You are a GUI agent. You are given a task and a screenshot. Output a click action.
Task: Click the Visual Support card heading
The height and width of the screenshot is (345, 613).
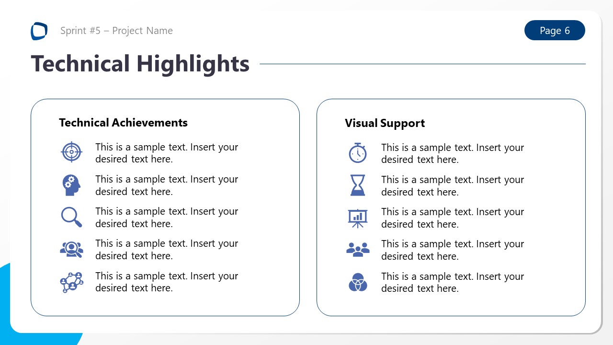(x=385, y=123)
